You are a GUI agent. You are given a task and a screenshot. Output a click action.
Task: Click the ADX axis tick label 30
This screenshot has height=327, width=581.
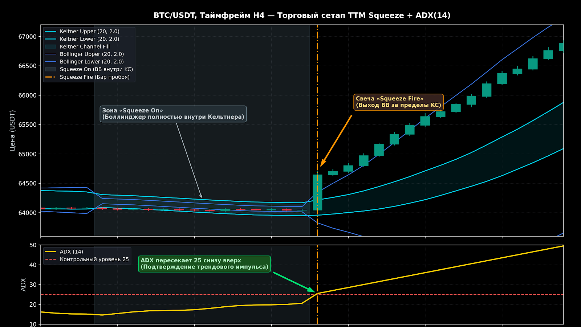pos(33,285)
